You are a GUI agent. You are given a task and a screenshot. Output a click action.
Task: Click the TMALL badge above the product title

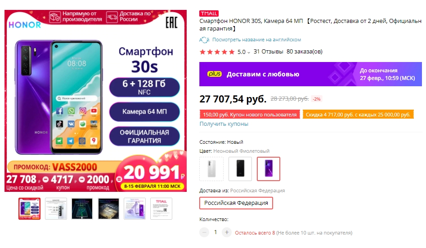[x=209, y=13]
